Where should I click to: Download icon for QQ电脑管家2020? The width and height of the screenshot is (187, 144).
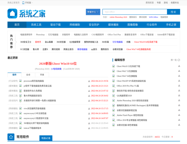[x=179, y=95]
